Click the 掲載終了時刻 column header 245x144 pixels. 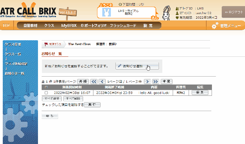(x=114, y=87)
